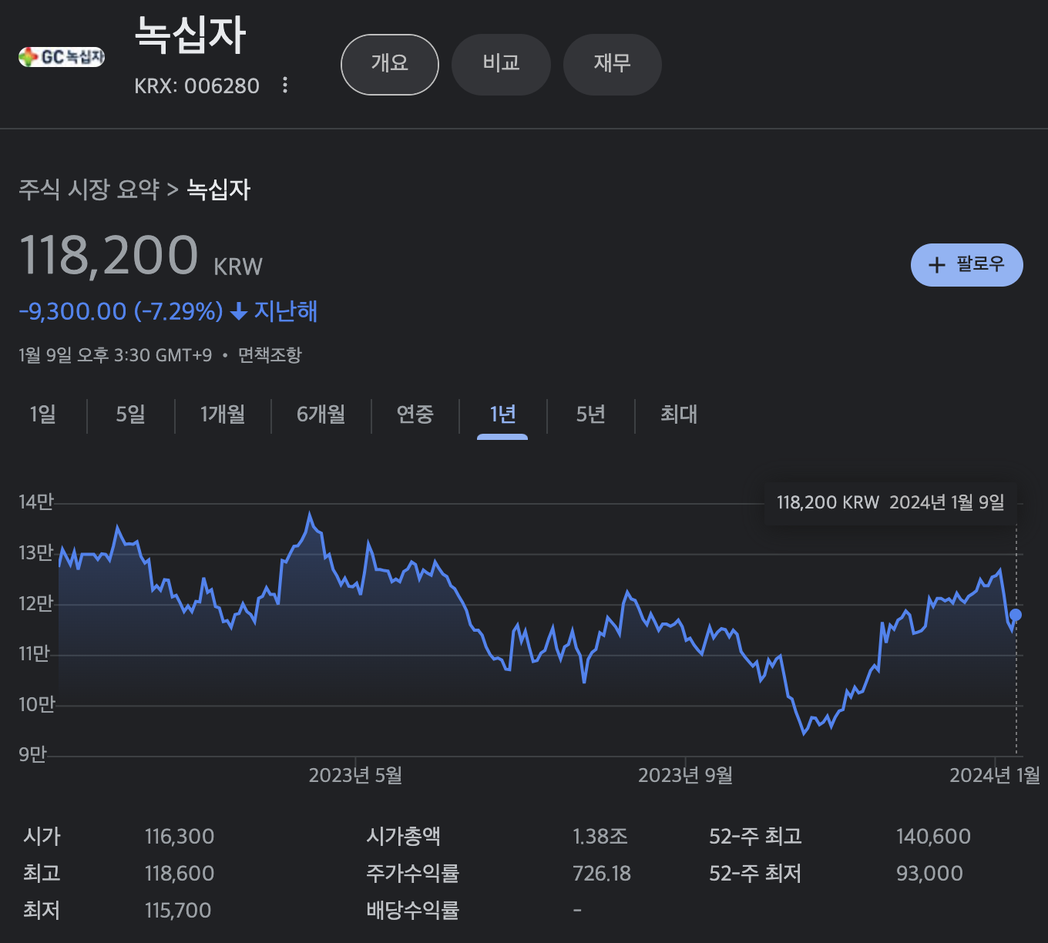1048x943 pixels.
Task: Select the 5일 time range
Action: pyautogui.click(x=131, y=414)
